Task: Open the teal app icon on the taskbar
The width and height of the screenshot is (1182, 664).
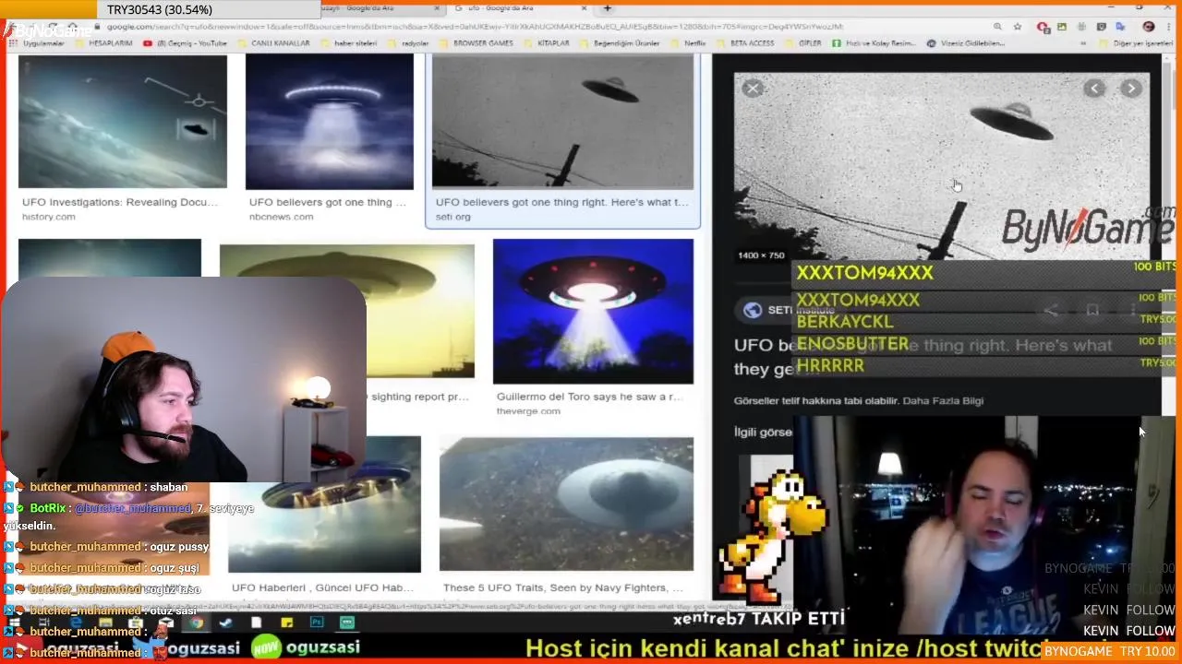Action: [346, 622]
